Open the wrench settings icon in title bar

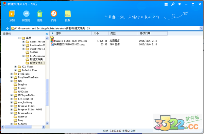pyautogui.click(x=173, y=4)
